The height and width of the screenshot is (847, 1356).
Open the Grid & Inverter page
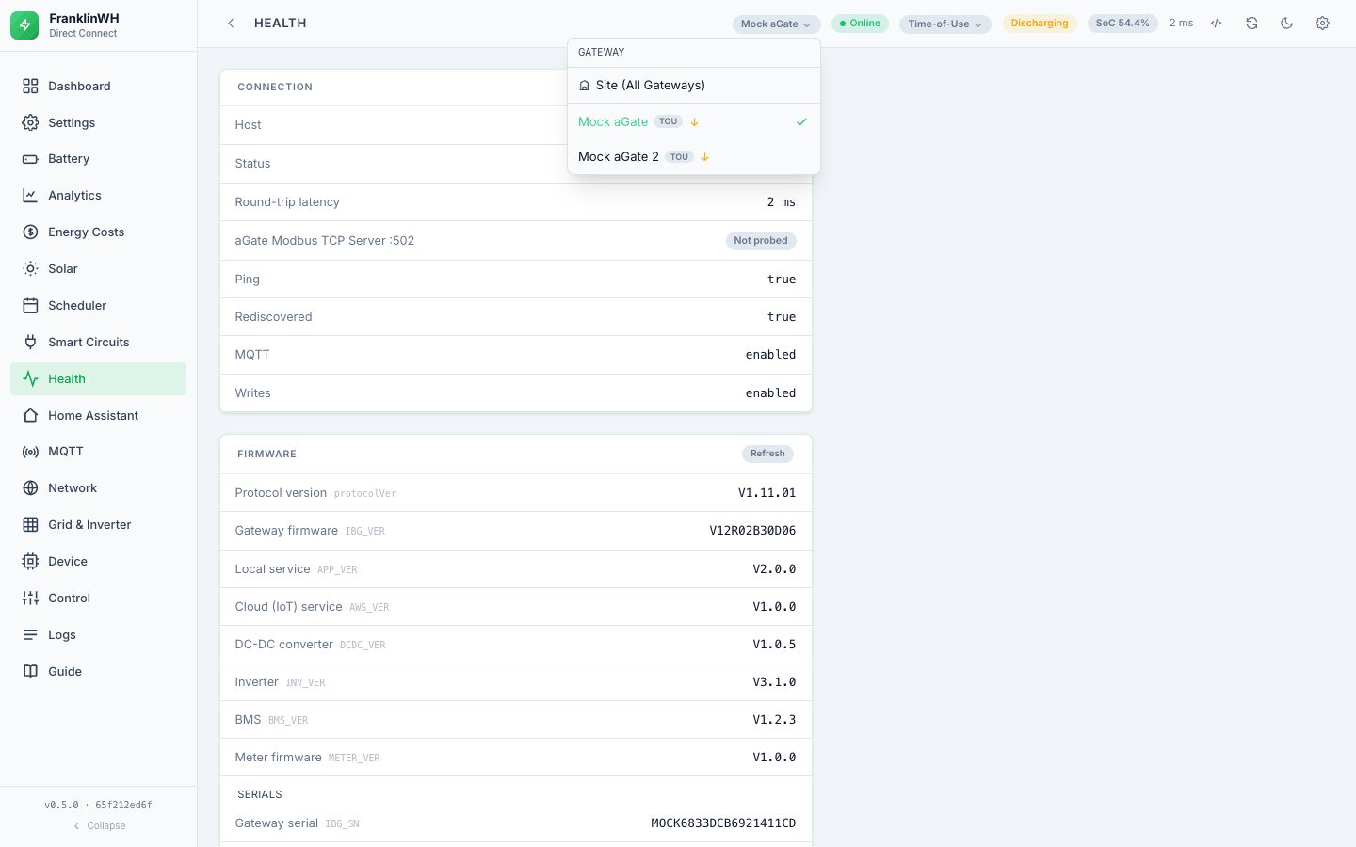click(x=98, y=525)
